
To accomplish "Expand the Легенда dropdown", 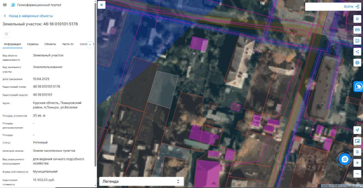I will point(142,181).
